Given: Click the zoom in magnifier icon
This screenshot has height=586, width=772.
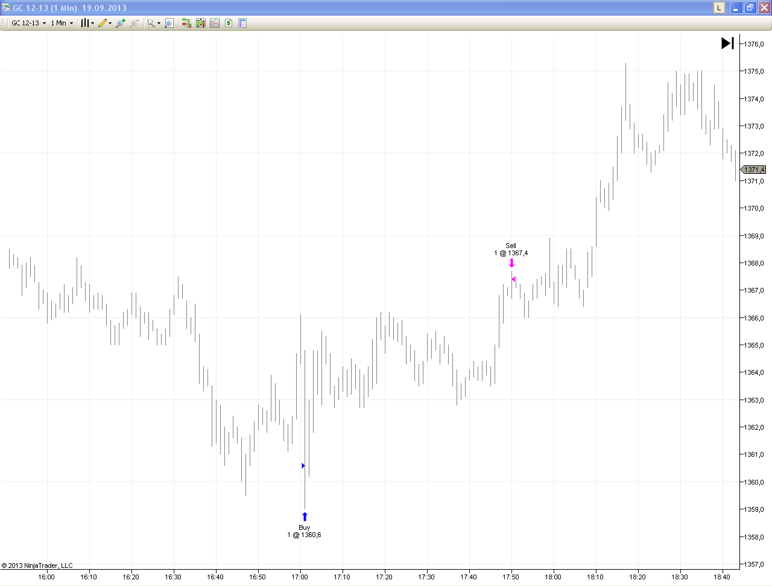Looking at the screenshot, I should pos(121,23).
